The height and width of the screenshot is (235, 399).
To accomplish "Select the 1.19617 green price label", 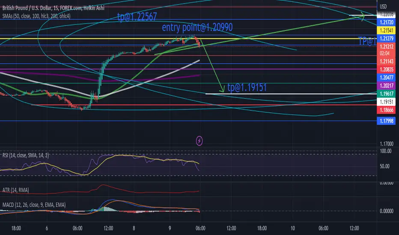I will tap(386, 94).
